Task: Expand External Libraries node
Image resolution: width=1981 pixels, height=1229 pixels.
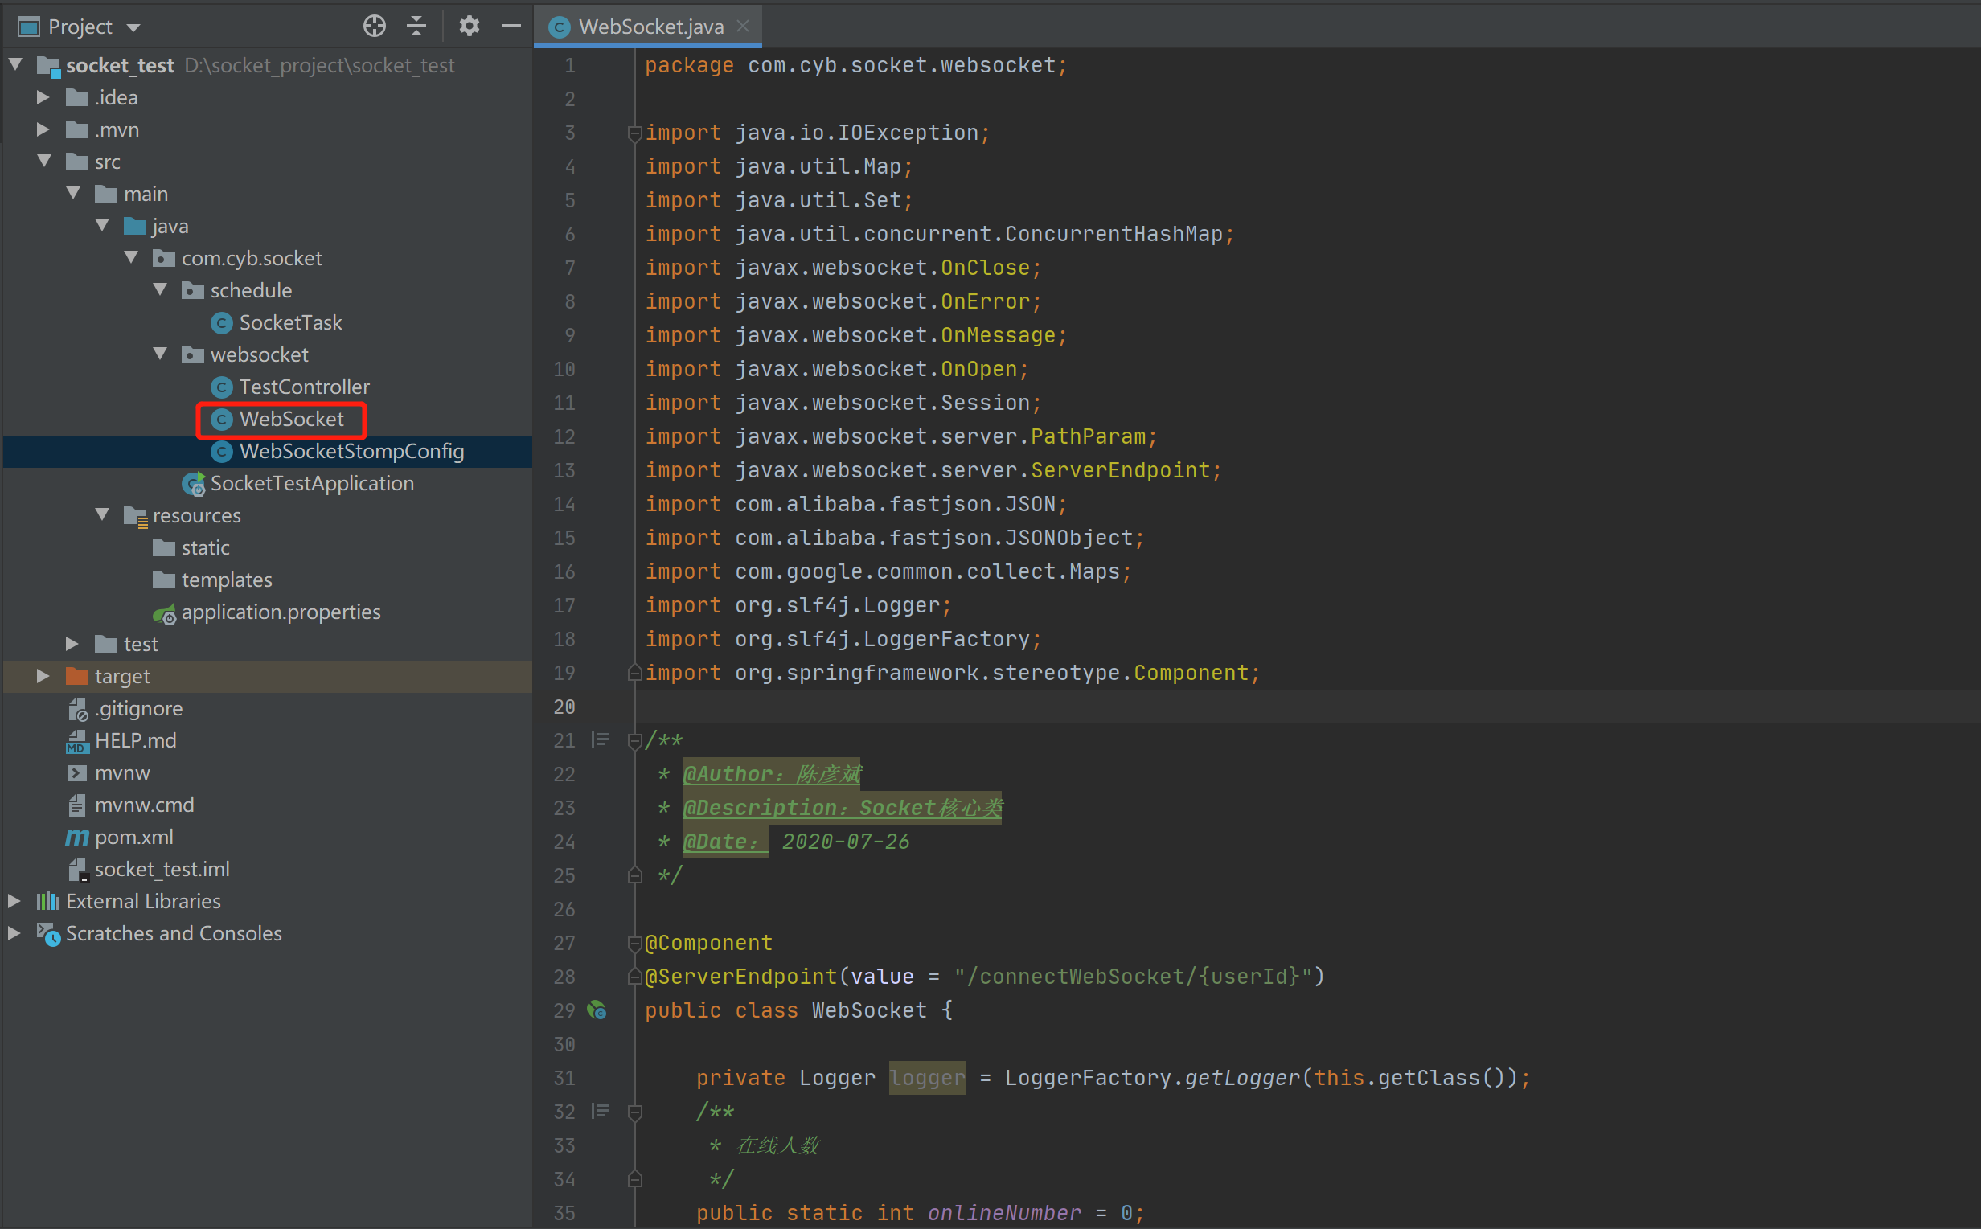Action: (x=14, y=901)
